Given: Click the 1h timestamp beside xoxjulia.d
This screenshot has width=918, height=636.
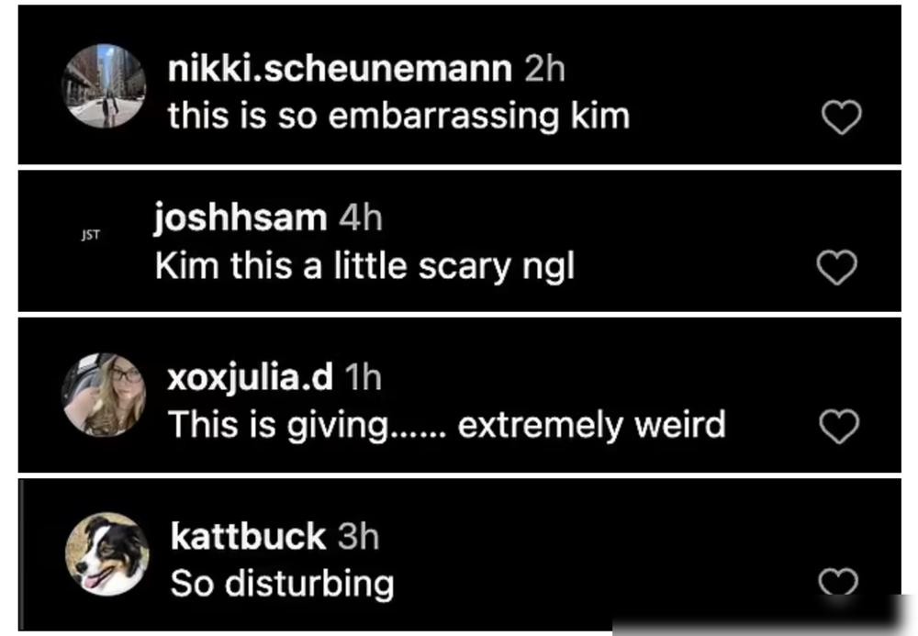Looking at the screenshot, I should [x=363, y=377].
